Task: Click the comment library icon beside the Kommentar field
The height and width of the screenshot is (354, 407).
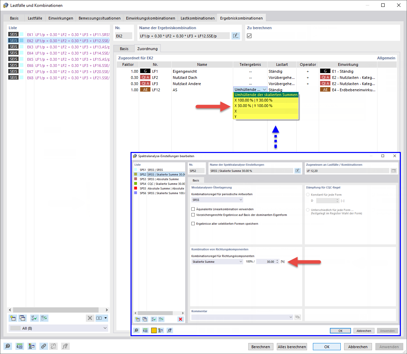Action: [297, 317]
